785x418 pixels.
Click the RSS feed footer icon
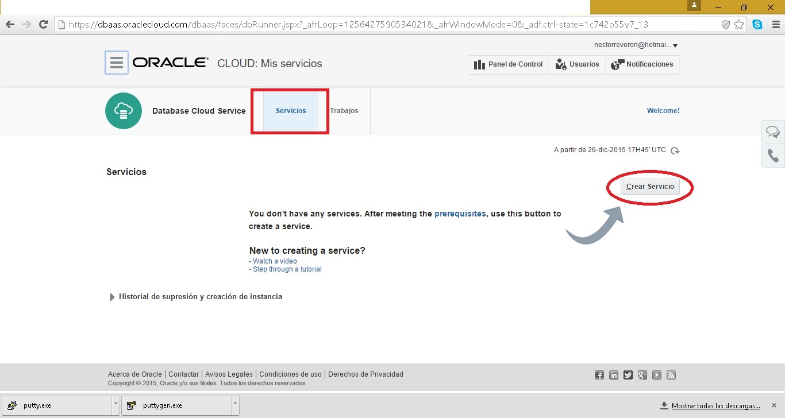click(671, 375)
